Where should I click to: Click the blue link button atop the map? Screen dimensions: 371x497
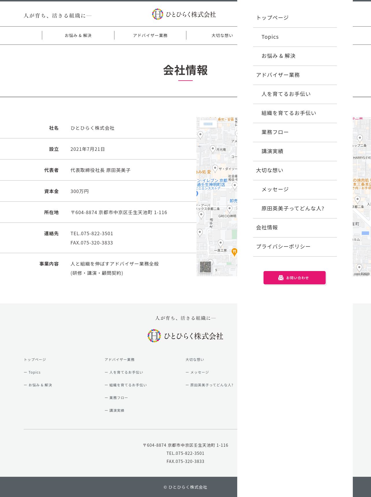[208, 124]
